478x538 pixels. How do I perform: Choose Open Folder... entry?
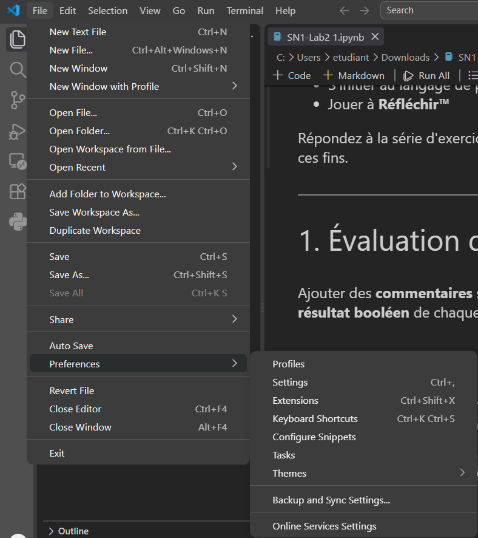pyautogui.click(x=138, y=131)
